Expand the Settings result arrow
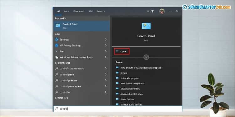This screenshot has width=235, height=117. click(106, 40)
